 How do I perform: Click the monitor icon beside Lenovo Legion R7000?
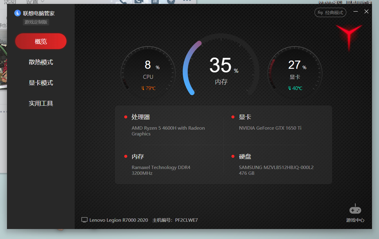point(84,220)
